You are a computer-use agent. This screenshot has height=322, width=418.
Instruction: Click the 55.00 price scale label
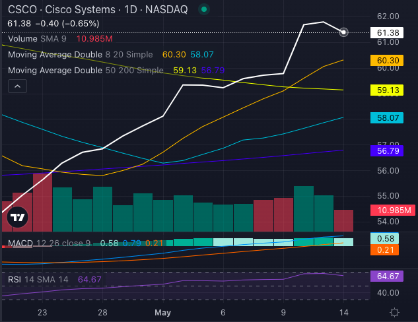(x=388, y=196)
